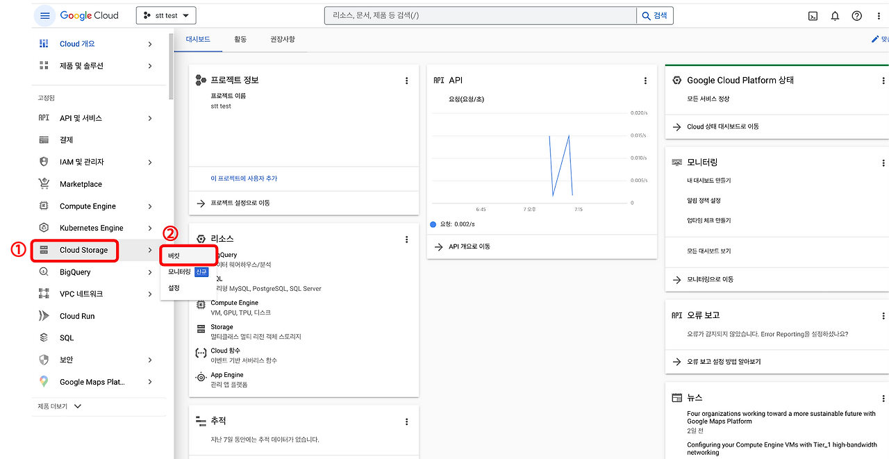This screenshot has height=459, width=889.
Task: Open the 모니터링 card overflow menu
Action: [883, 162]
